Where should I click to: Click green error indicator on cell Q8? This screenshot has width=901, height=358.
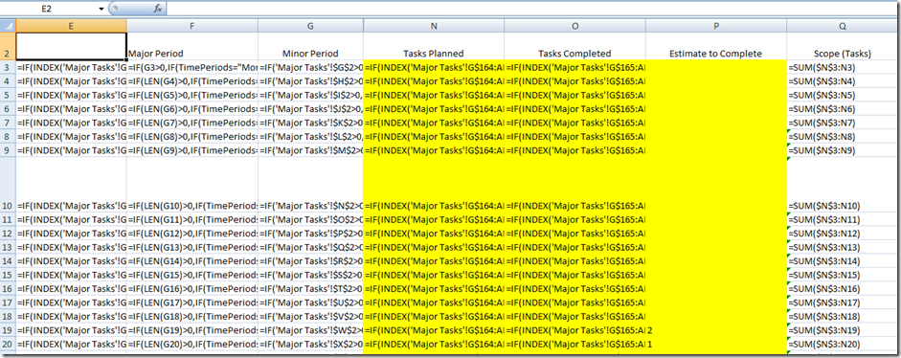point(790,132)
